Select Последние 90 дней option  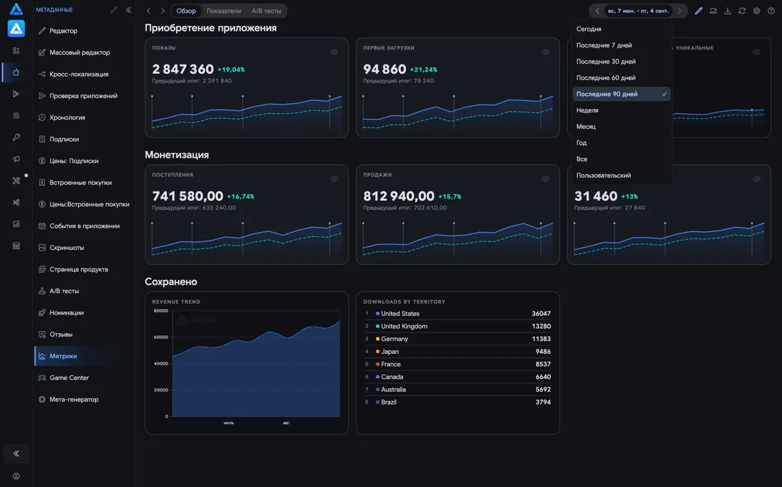[x=622, y=94]
